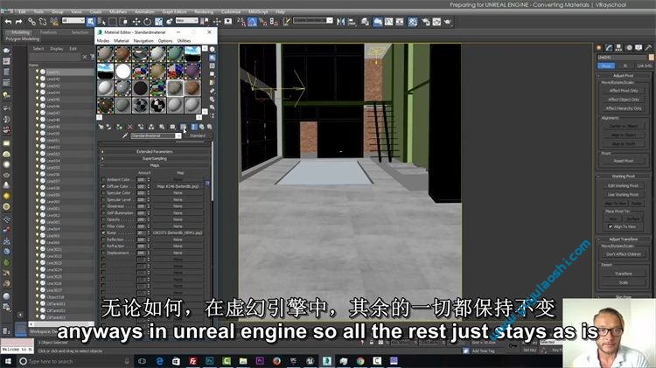Click Get Material icon in Material Editor
The width and height of the screenshot is (656, 368).
(x=101, y=126)
